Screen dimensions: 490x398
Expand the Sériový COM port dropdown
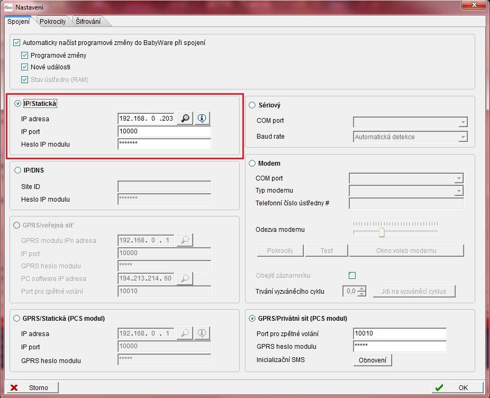click(463, 122)
